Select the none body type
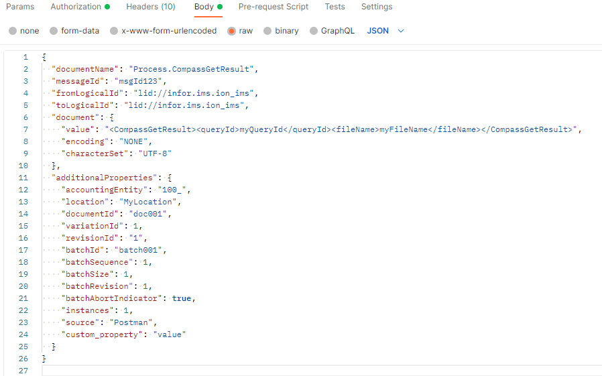 tap(24, 31)
